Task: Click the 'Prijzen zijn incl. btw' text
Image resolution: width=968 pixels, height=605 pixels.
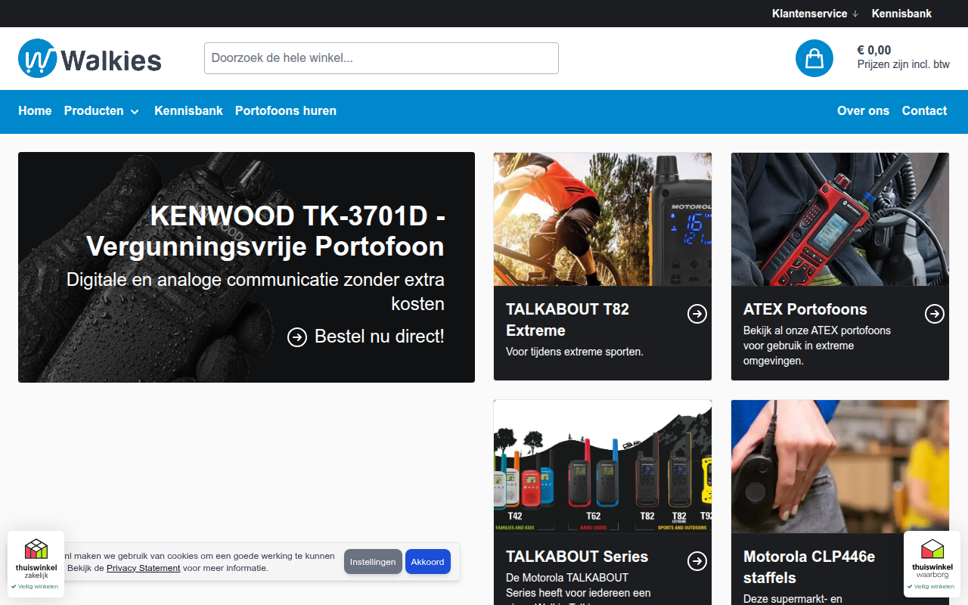Action: tap(904, 64)
